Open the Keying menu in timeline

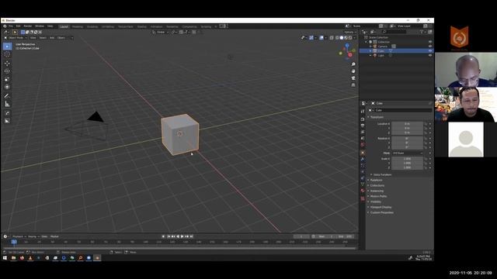point(33,236)
